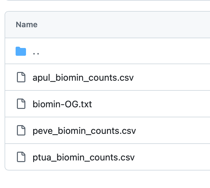Click the file icon beside biomin-OG.txt
The width and height of the screenshot is (210, 188).
pyautogui.click(x=21, y=104)
